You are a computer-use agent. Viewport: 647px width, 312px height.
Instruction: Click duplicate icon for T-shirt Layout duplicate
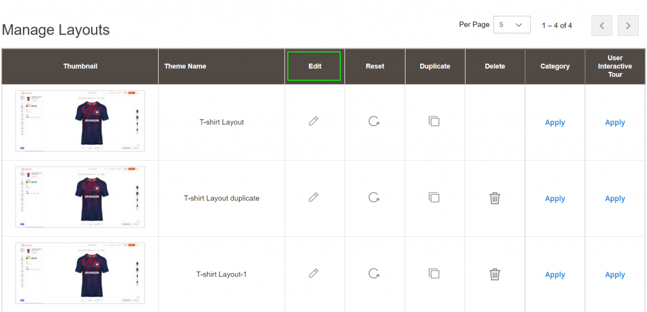(x=434, y=197)
